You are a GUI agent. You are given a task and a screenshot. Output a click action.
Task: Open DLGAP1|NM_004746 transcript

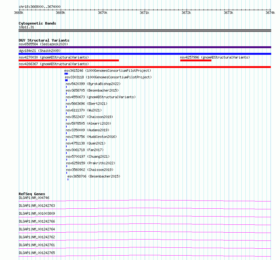[x=34, y=198]
